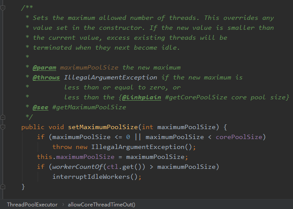Follow the #getMaximumPoolSize reference in @see
Image resolution: width=293 pixels, height=209 pixels.
tap(89, 108)
